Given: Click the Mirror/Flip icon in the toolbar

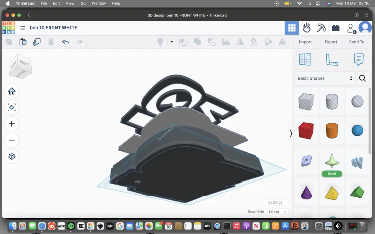Looking at the screenshot, I should click(240, 42).
